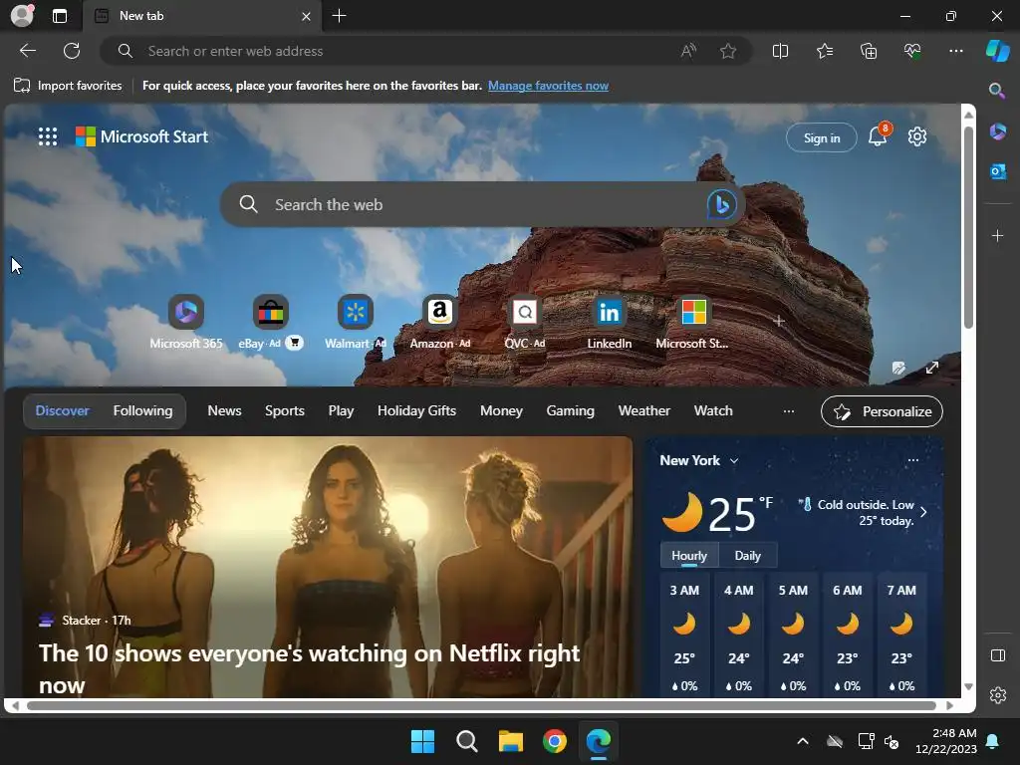Toggle the sidebar visibility icon
Image resolution: width=1020 pixels, height=765 pixels.
pos(998,655)
